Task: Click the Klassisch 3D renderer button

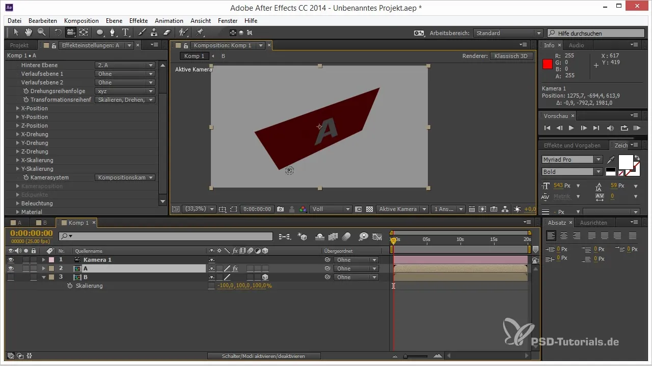Action: [x=511, y=56]
